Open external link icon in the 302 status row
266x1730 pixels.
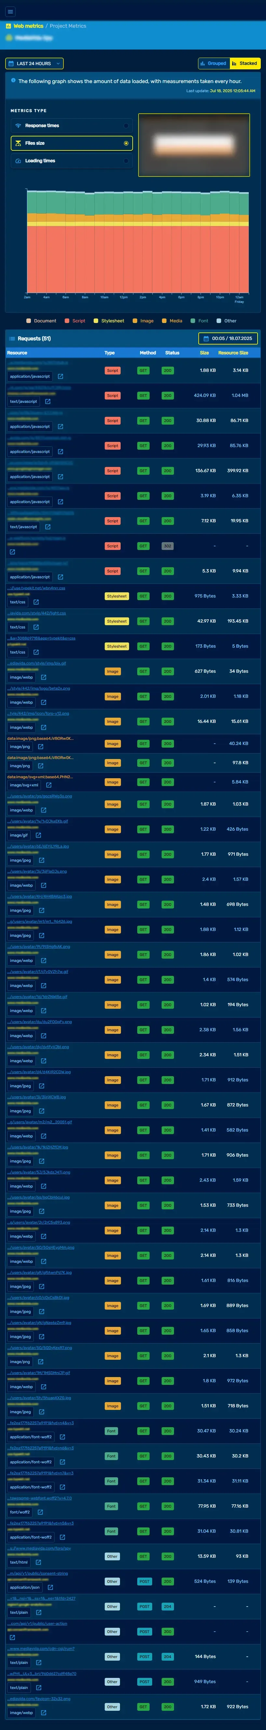[12, 552]
